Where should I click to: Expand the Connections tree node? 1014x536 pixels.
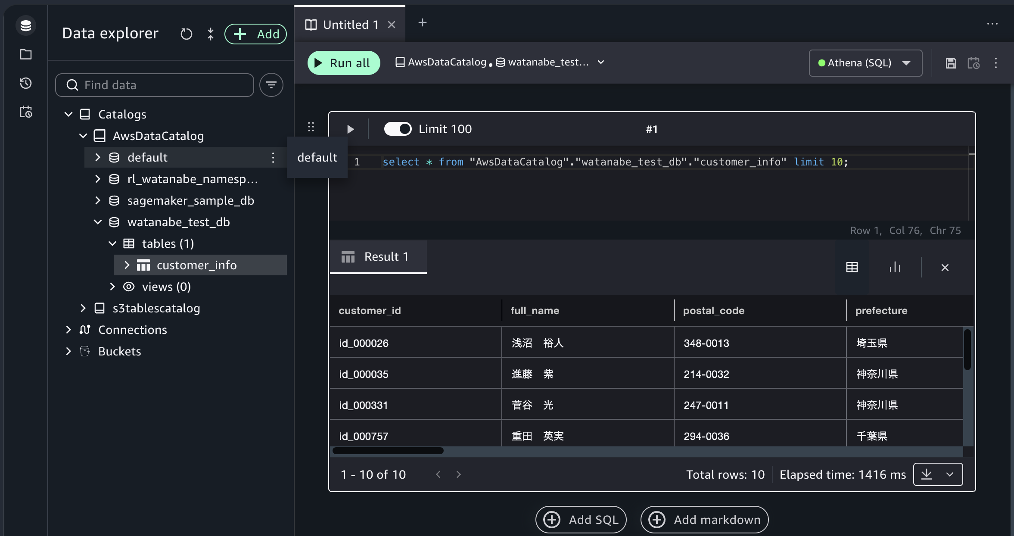(x=68, y=330)
